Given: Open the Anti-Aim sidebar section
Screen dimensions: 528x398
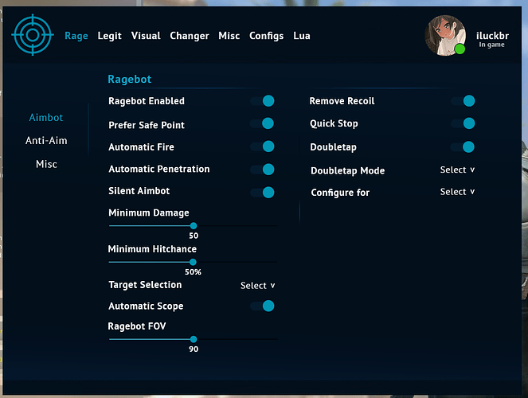Looking at the screenshot, I should click(46, 141).
